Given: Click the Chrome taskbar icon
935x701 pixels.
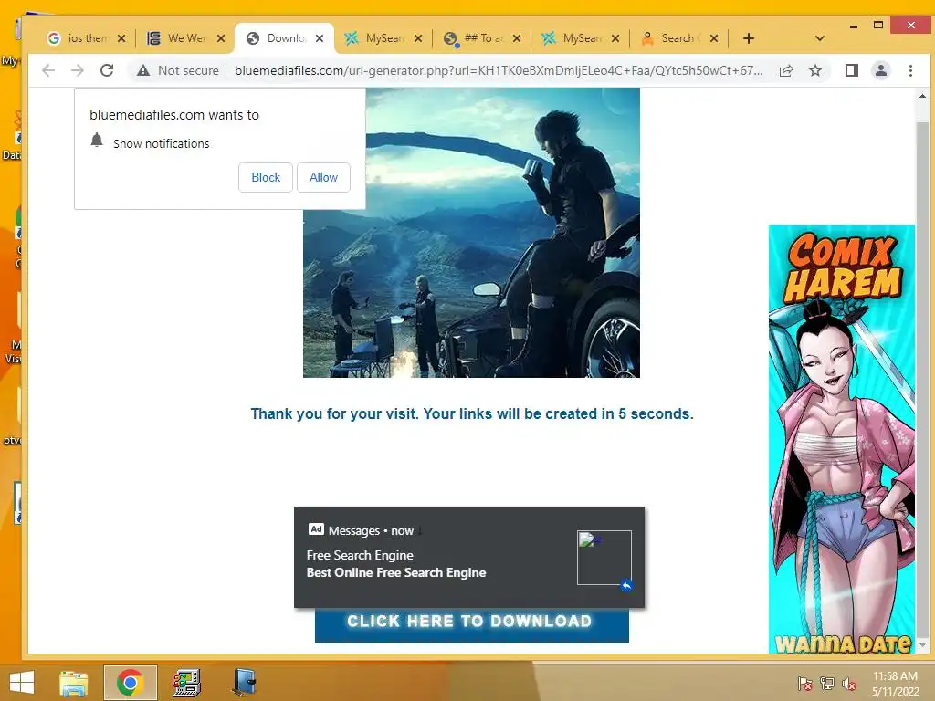Looking at the screenshot, I should tap(130, 683).
